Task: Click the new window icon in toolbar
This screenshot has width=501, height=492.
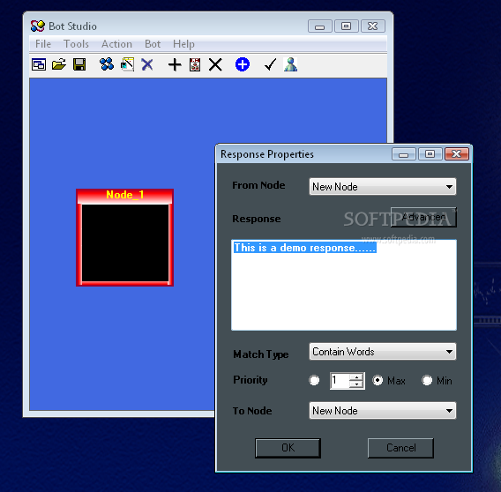Action: (39, 65)
